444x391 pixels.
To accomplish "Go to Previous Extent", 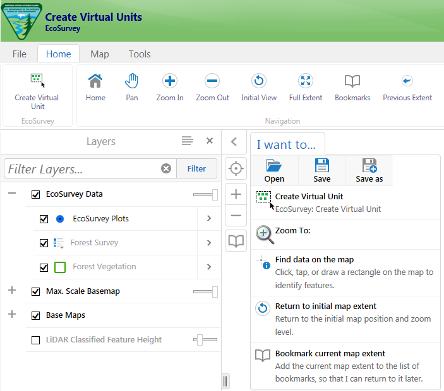I will point(407,87).
